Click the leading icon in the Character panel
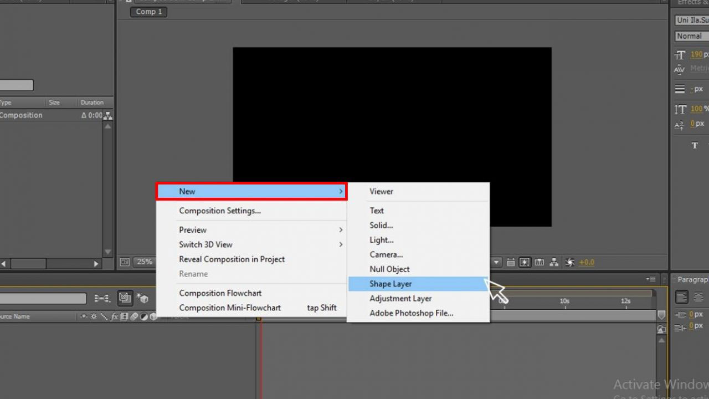Viewport: 709px width, 399px height. click(681, 88)
